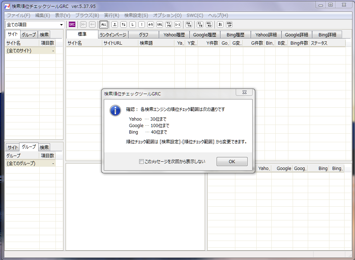
Task: Click the jump-to-first arrow toolbar icon
Action: [x=83, y=24]
